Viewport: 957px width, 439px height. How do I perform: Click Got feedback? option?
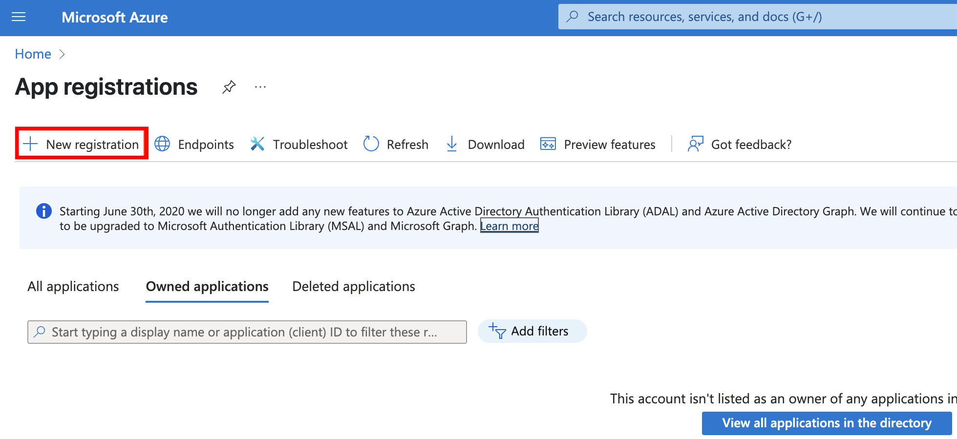pos(740,144)
